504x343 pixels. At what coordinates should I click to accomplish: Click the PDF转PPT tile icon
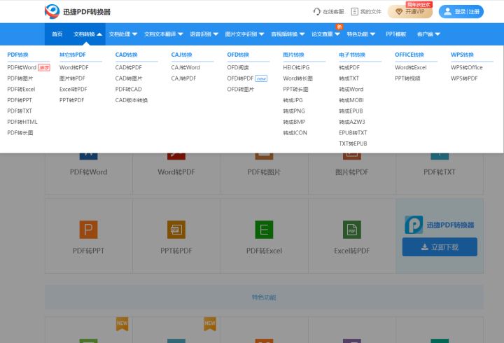pos(88,229)
